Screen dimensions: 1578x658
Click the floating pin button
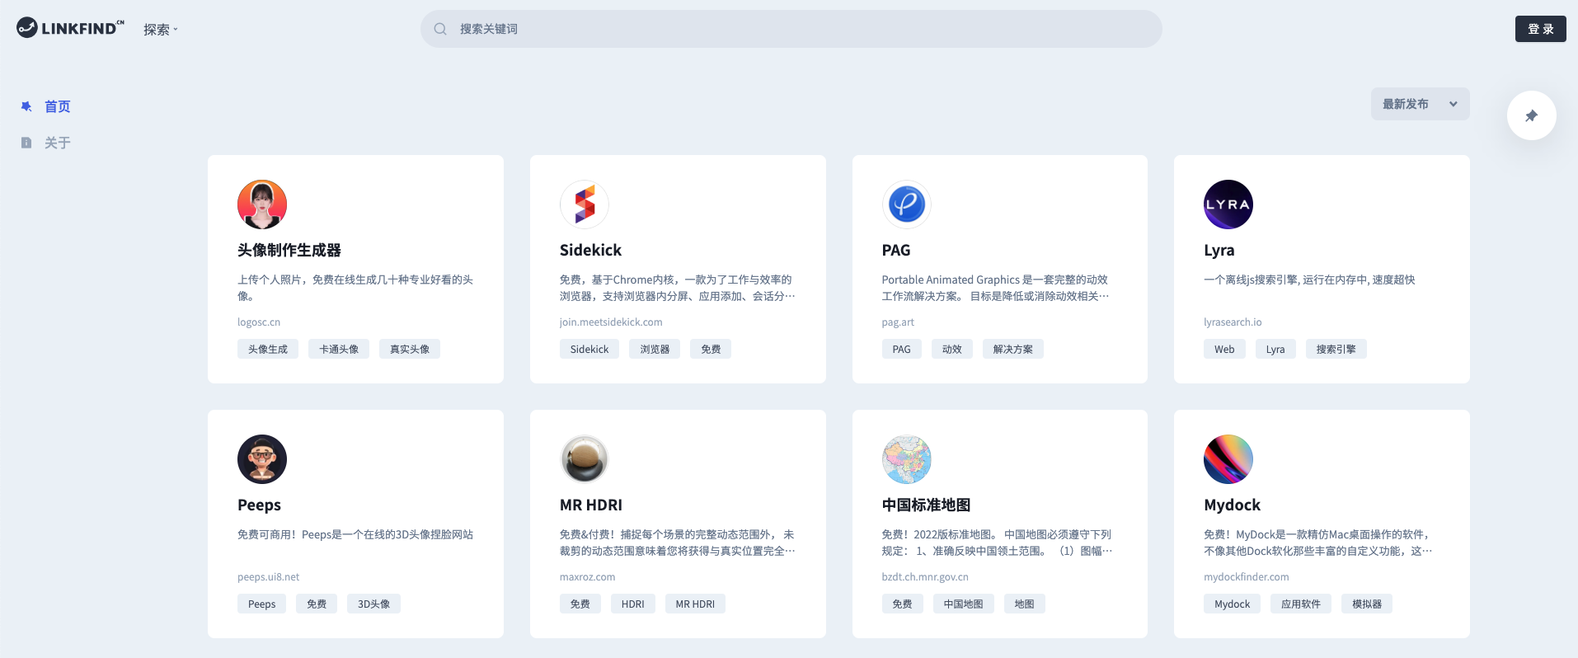coord(1531,115)
